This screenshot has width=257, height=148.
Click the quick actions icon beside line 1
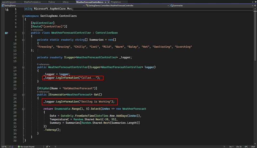click(x=7, y=9)
